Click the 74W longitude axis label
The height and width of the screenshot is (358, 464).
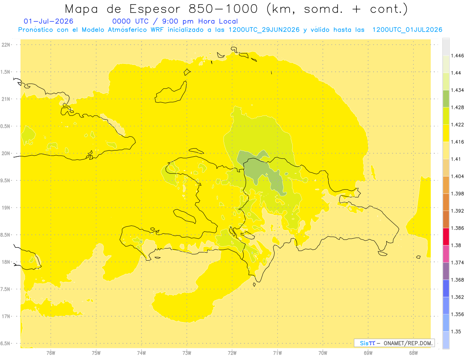(x=142, y=353)
